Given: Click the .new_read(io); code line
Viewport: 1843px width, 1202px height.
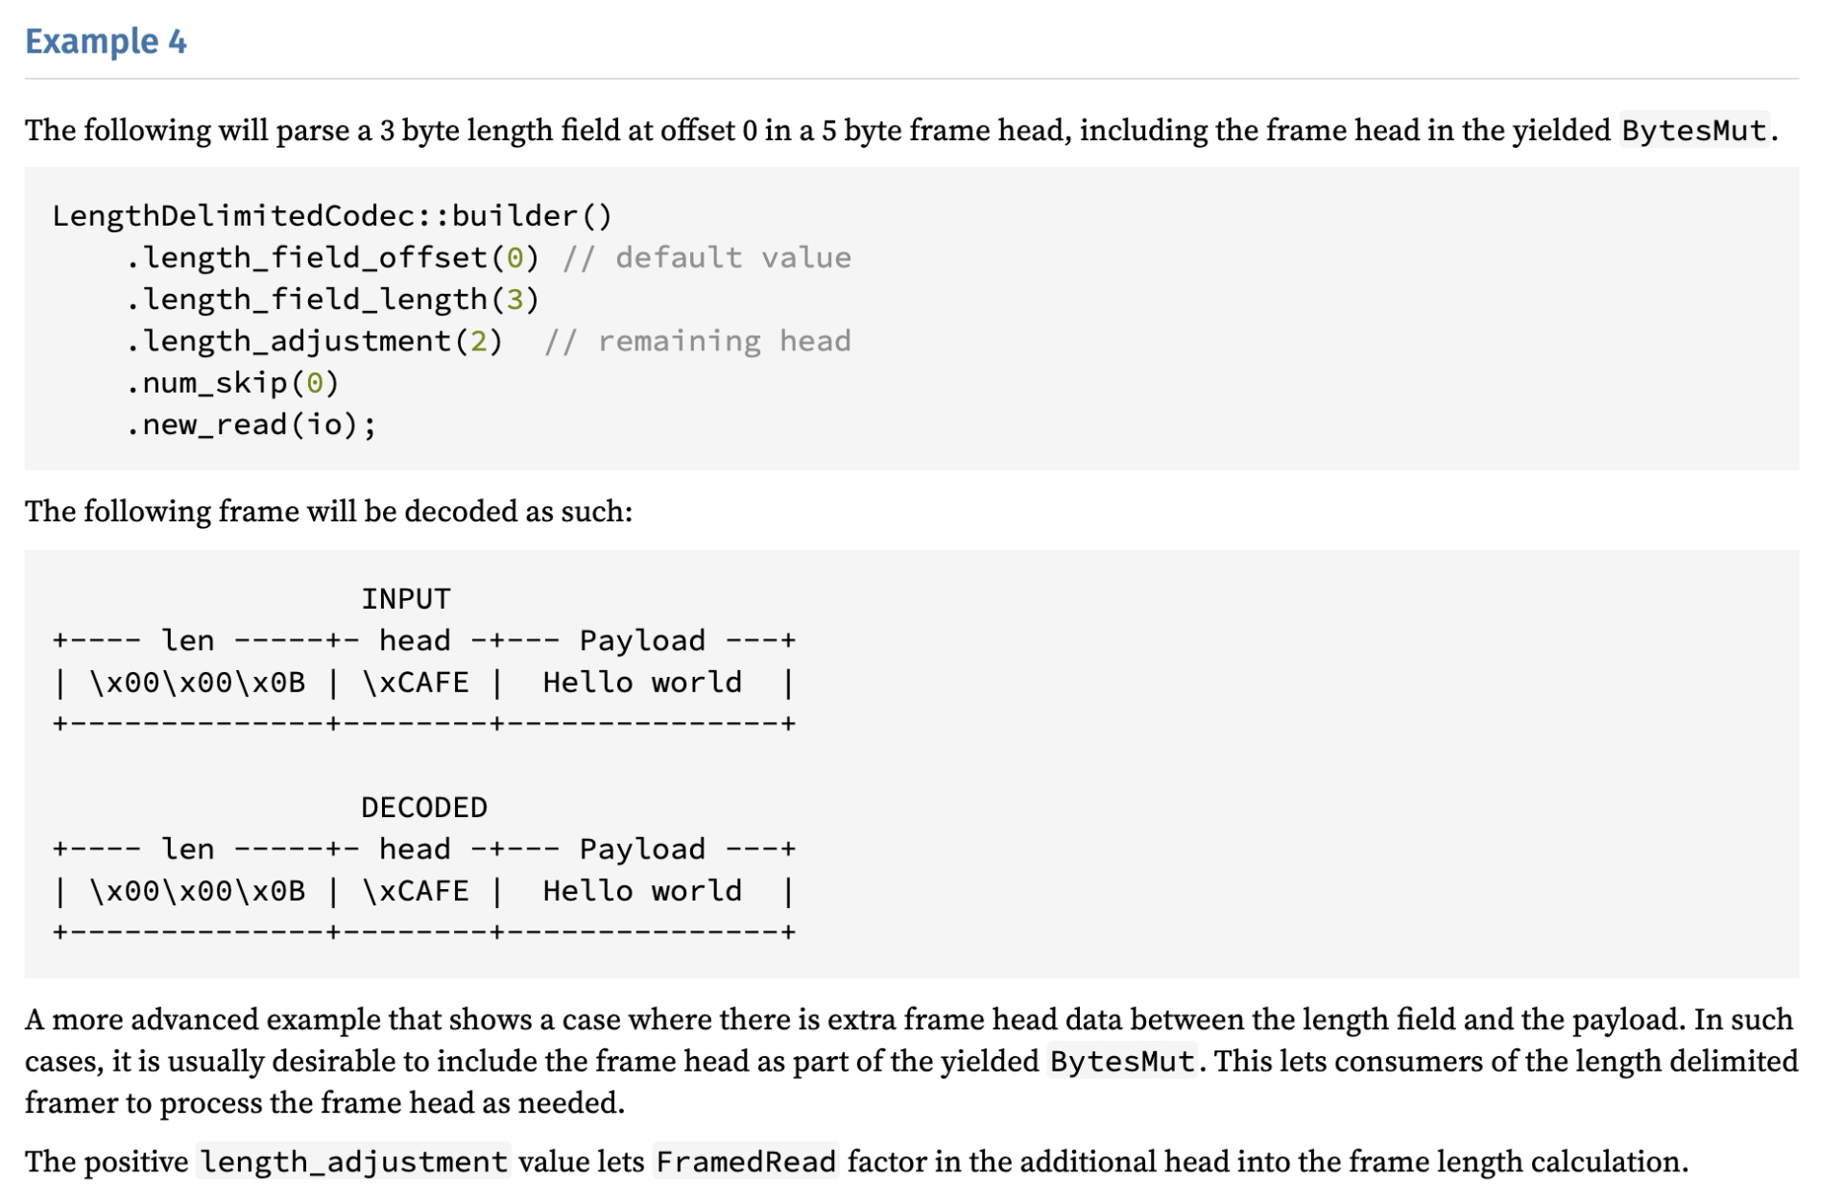Looking at the screenshot, I should (250, 424).
